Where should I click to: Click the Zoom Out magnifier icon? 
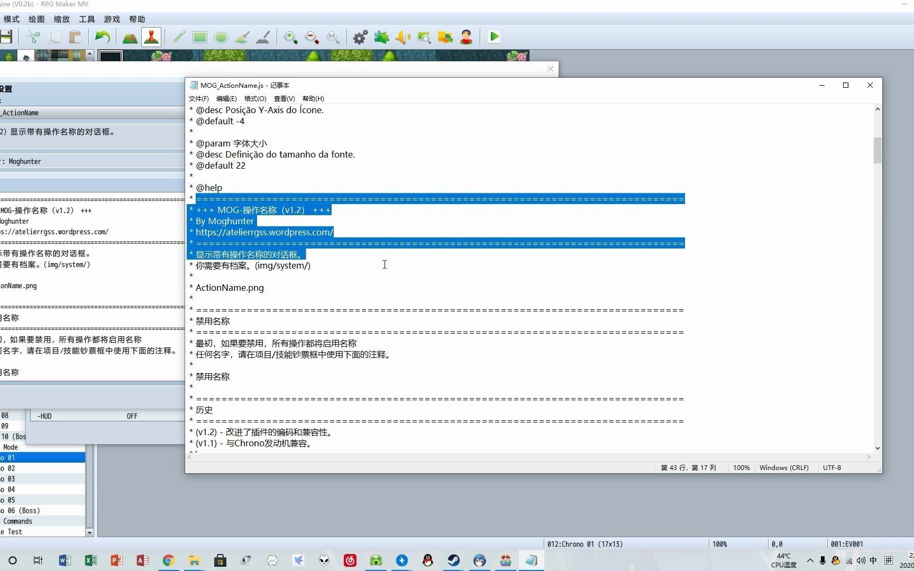[x=312, y=37]
